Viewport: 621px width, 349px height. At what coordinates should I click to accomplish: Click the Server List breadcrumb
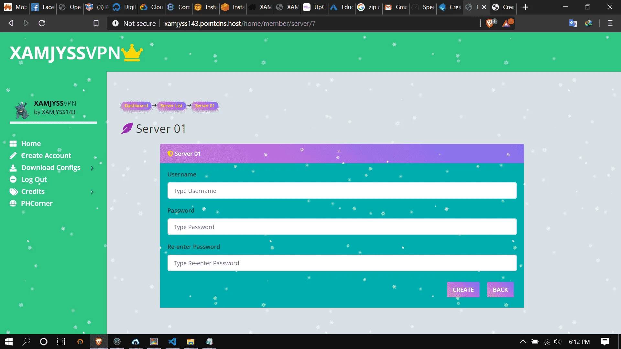(171, 106)
